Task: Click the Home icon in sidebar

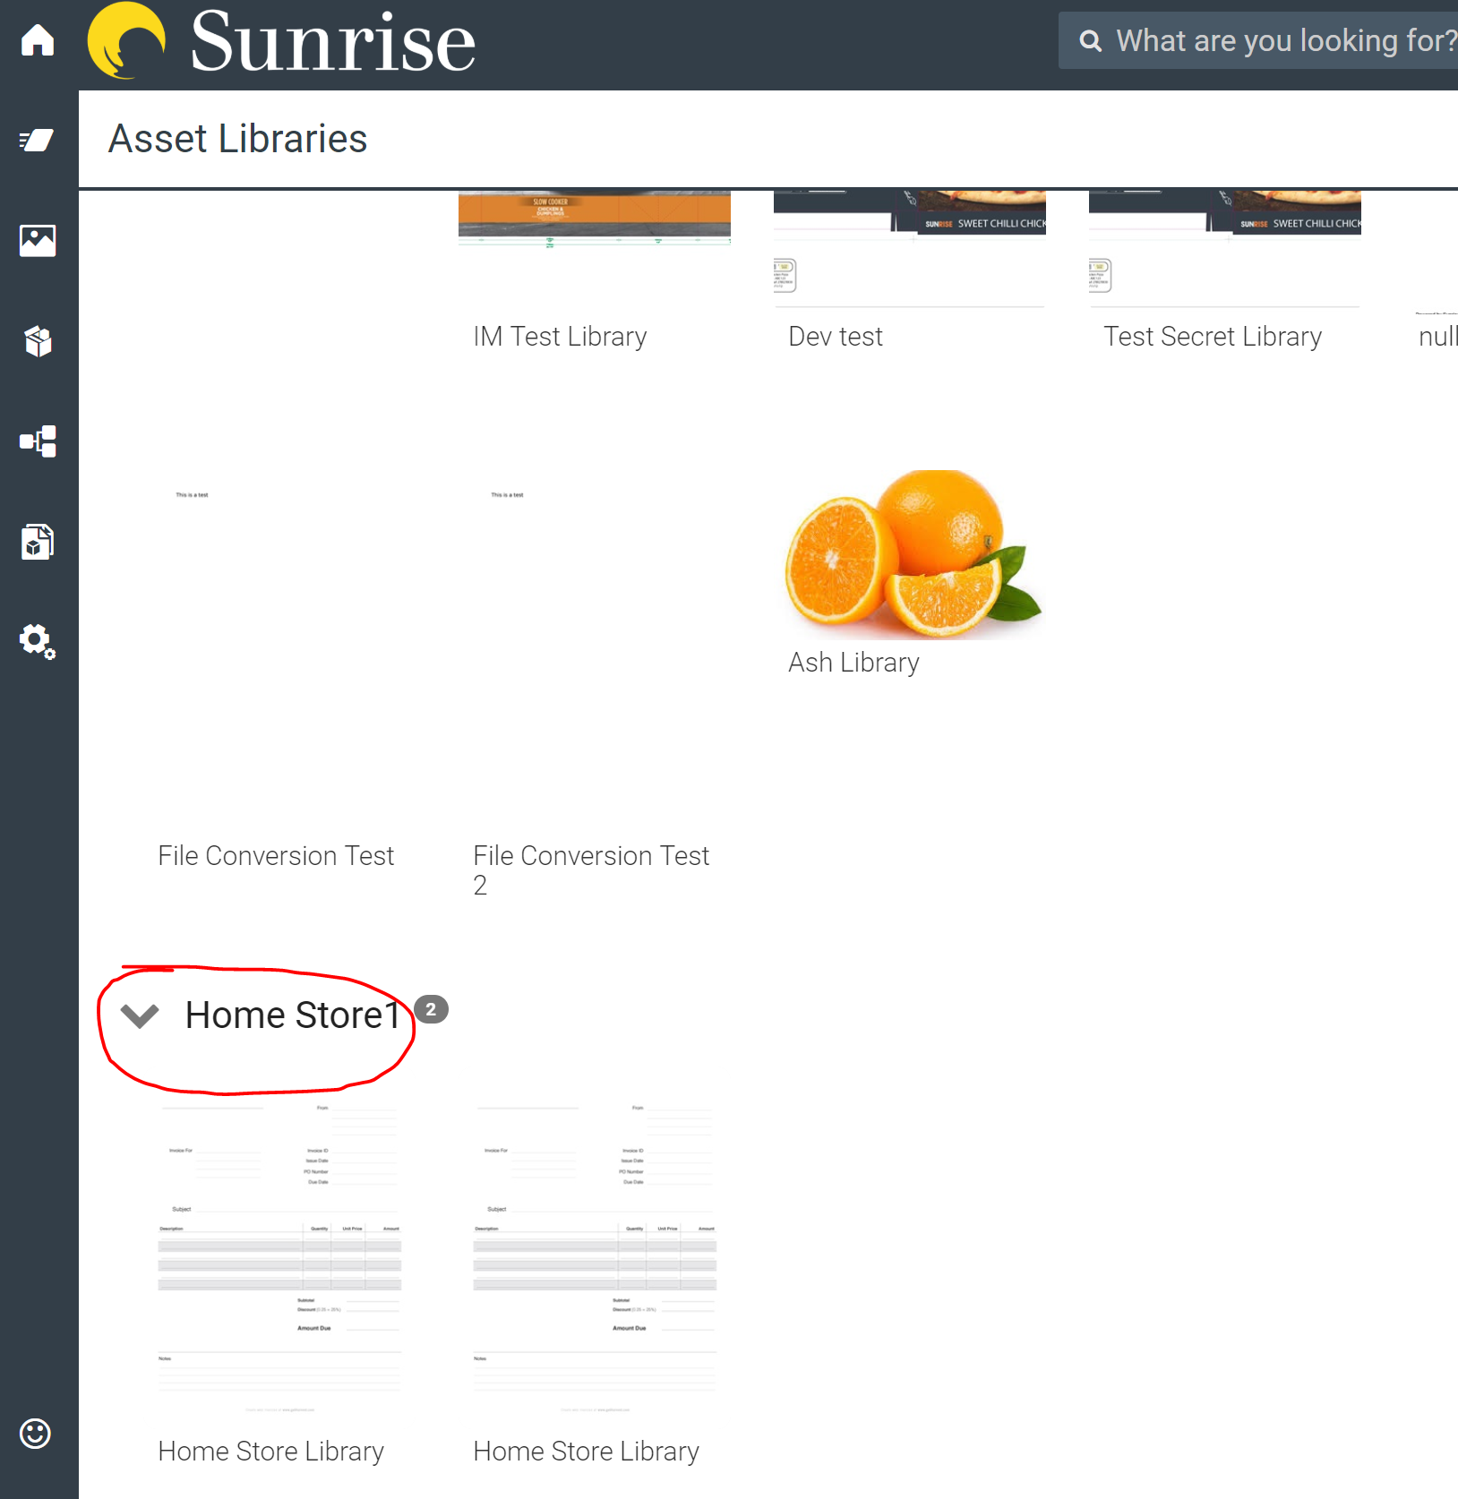Action: (x=38, y=40)
